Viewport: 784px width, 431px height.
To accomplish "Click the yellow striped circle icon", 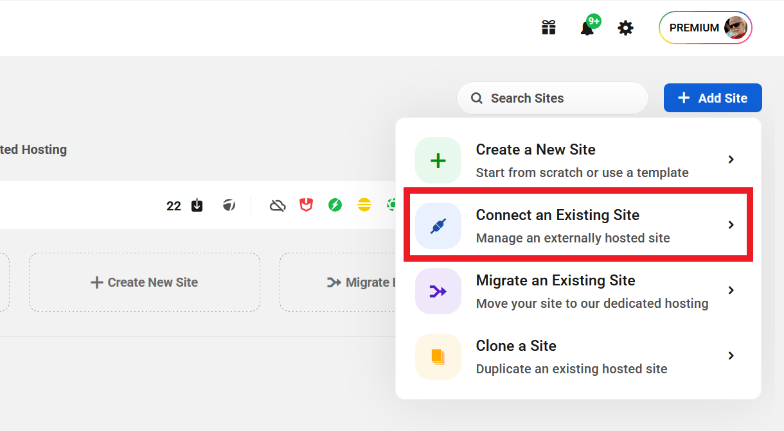I will pyautogui.click(x=364, y=205).
